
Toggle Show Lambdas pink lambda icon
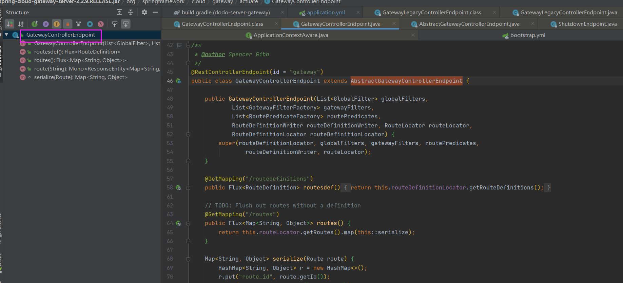click(101, 24)
